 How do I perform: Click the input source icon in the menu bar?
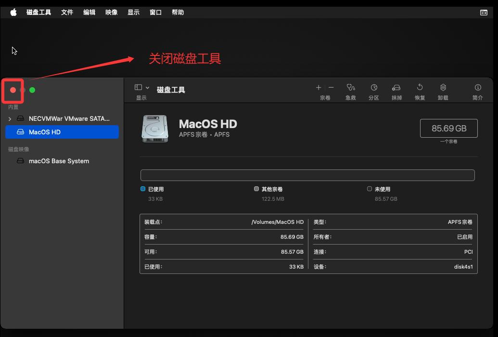click(x=484, y=13)
